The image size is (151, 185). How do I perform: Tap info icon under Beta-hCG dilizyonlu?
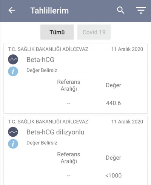(13, 144)
